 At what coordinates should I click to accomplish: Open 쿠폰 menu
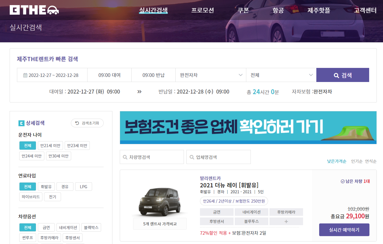[x=243, y=10]
